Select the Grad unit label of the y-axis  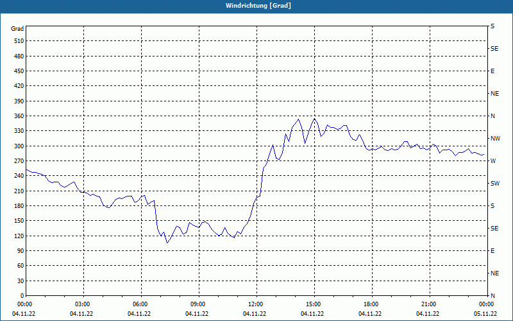[x=17, y=29]
